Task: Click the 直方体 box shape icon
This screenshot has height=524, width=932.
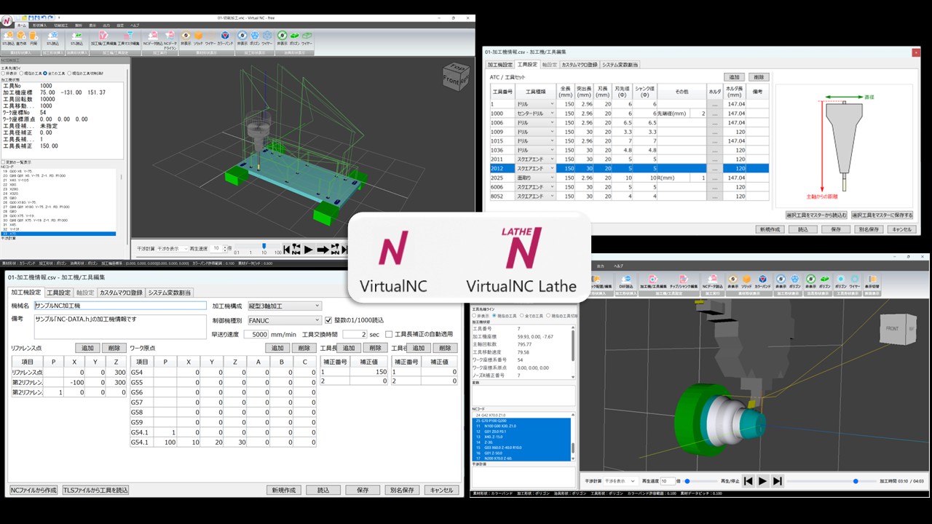Action: (22, 37)
